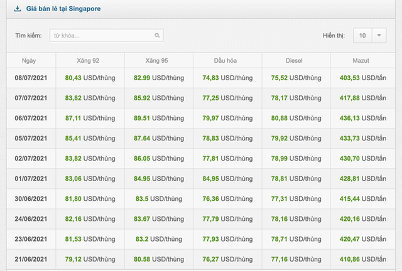Click the magnifier search icon
402x271 pixels.
[x=157, y=35]
